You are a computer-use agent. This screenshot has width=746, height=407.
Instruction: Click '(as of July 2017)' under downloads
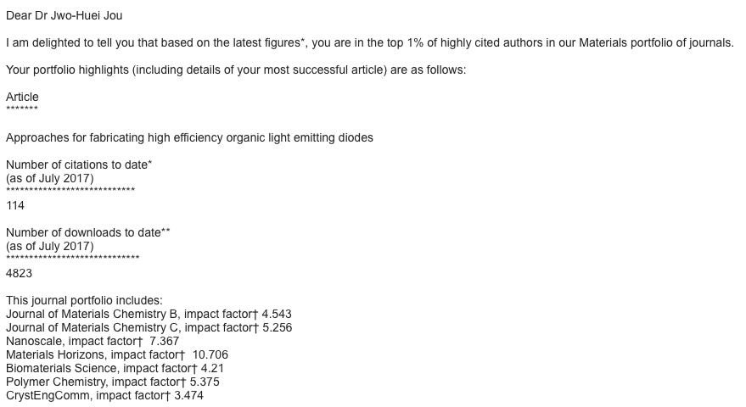click(50, 246)
